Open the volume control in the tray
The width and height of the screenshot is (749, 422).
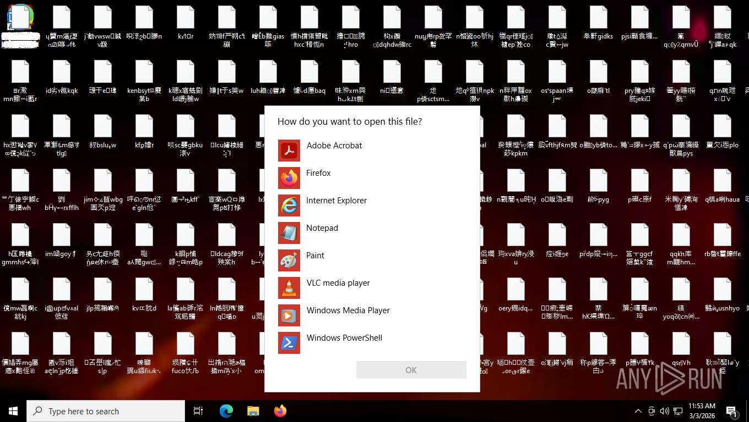tap(664, 411)
